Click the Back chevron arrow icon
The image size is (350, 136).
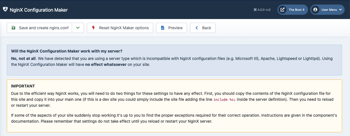point(197,28)
